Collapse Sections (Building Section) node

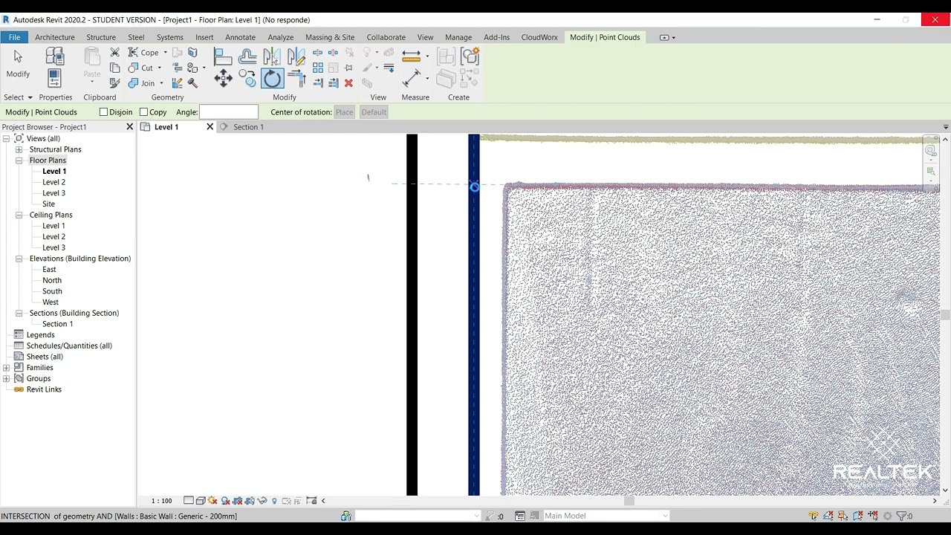pos(19,313)
